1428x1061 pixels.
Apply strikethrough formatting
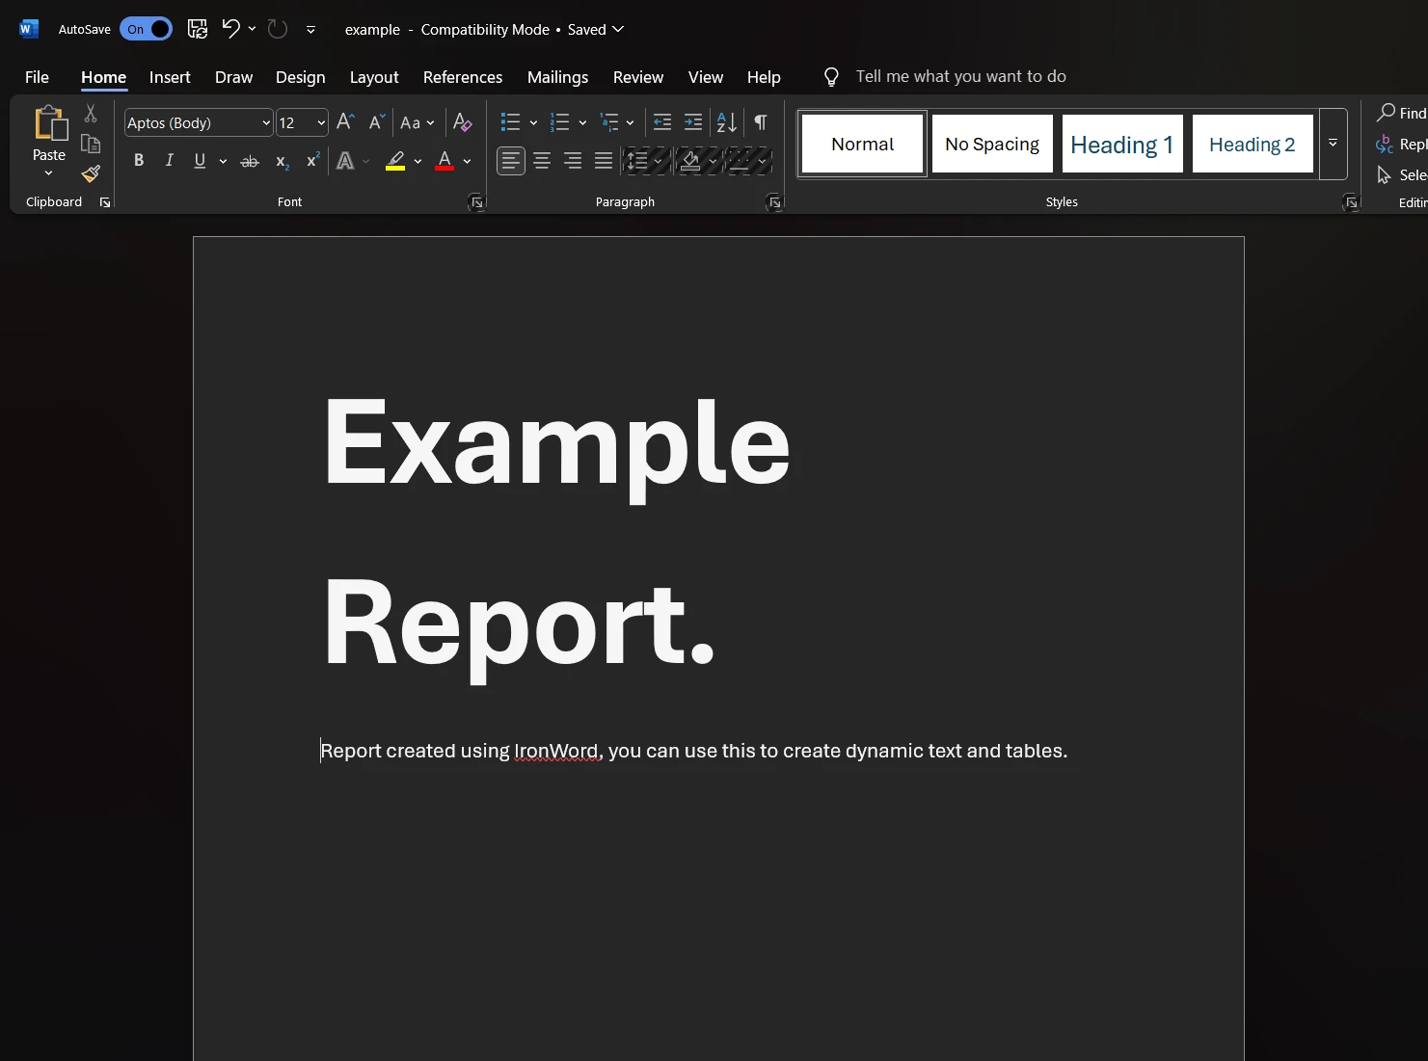click(x=250, y=161)
